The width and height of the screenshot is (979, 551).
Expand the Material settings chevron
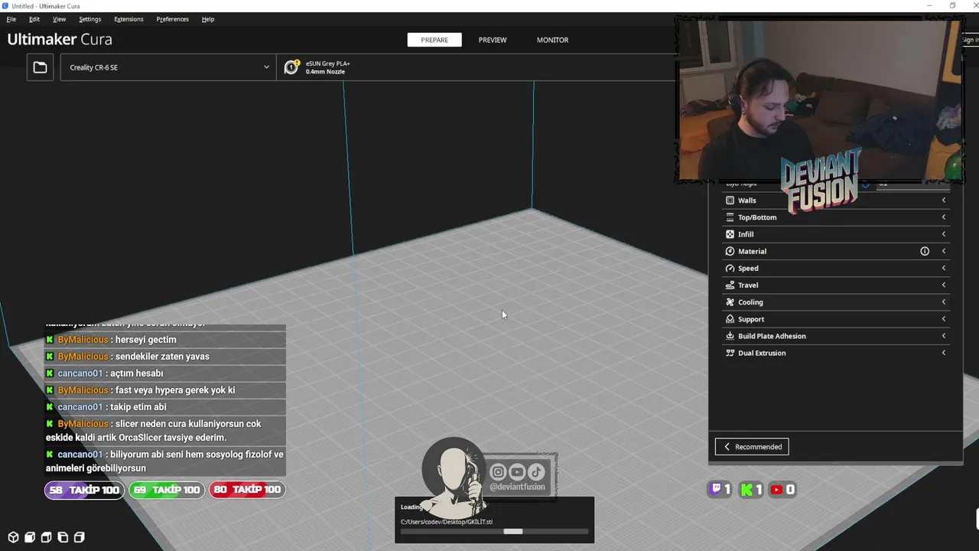944,251
